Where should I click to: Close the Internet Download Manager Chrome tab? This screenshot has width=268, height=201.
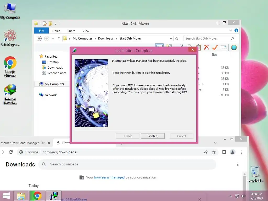(x=49, y=143)
